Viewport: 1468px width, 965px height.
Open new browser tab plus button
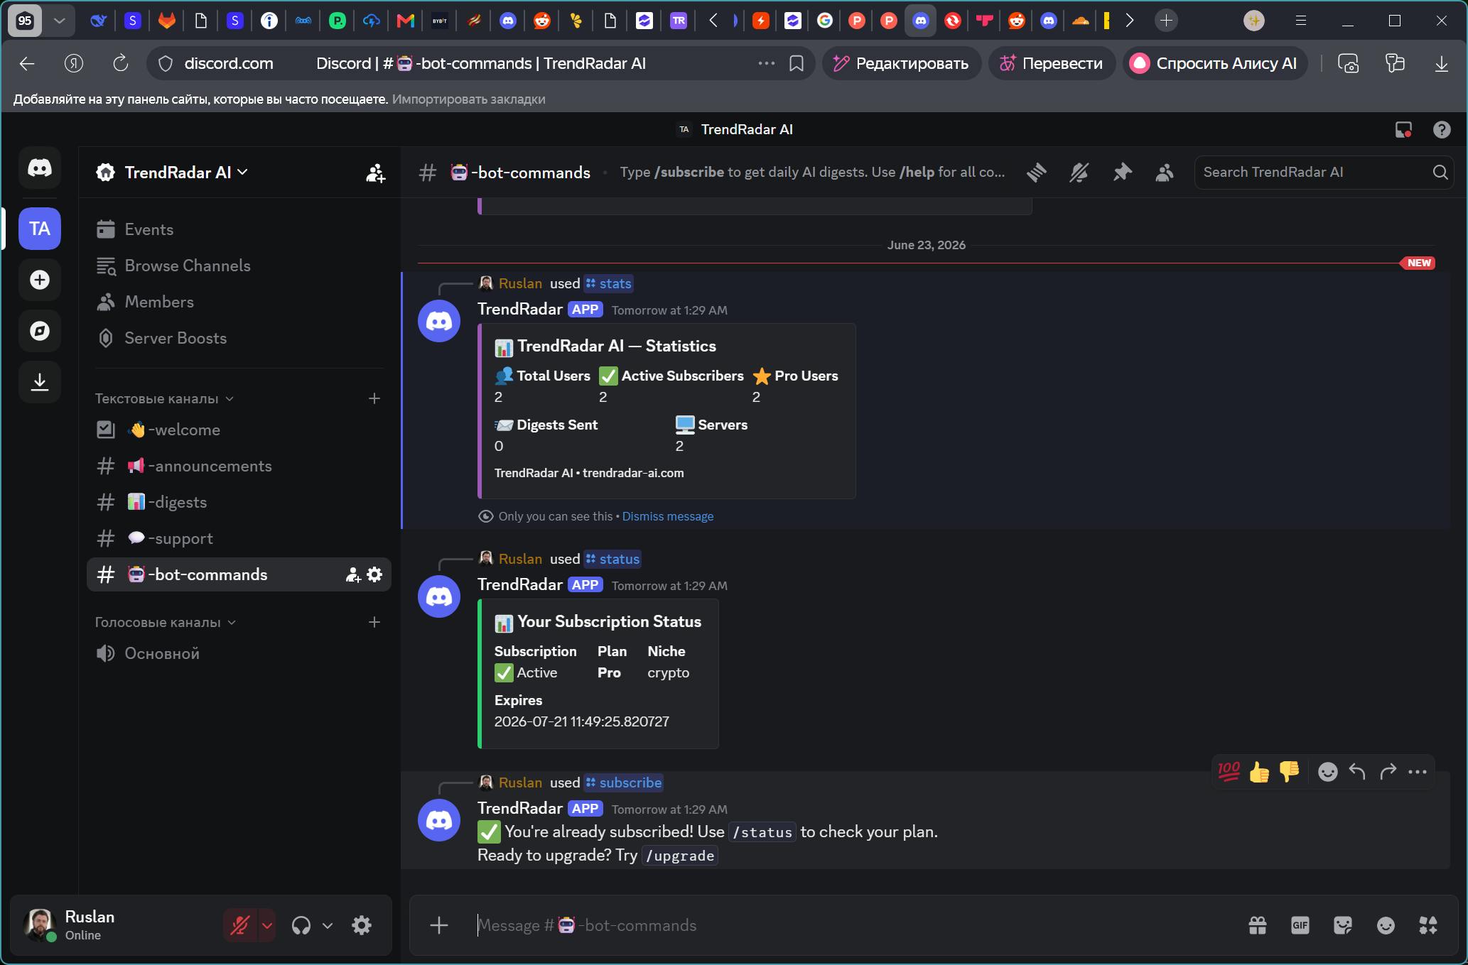coord(1166,21)
